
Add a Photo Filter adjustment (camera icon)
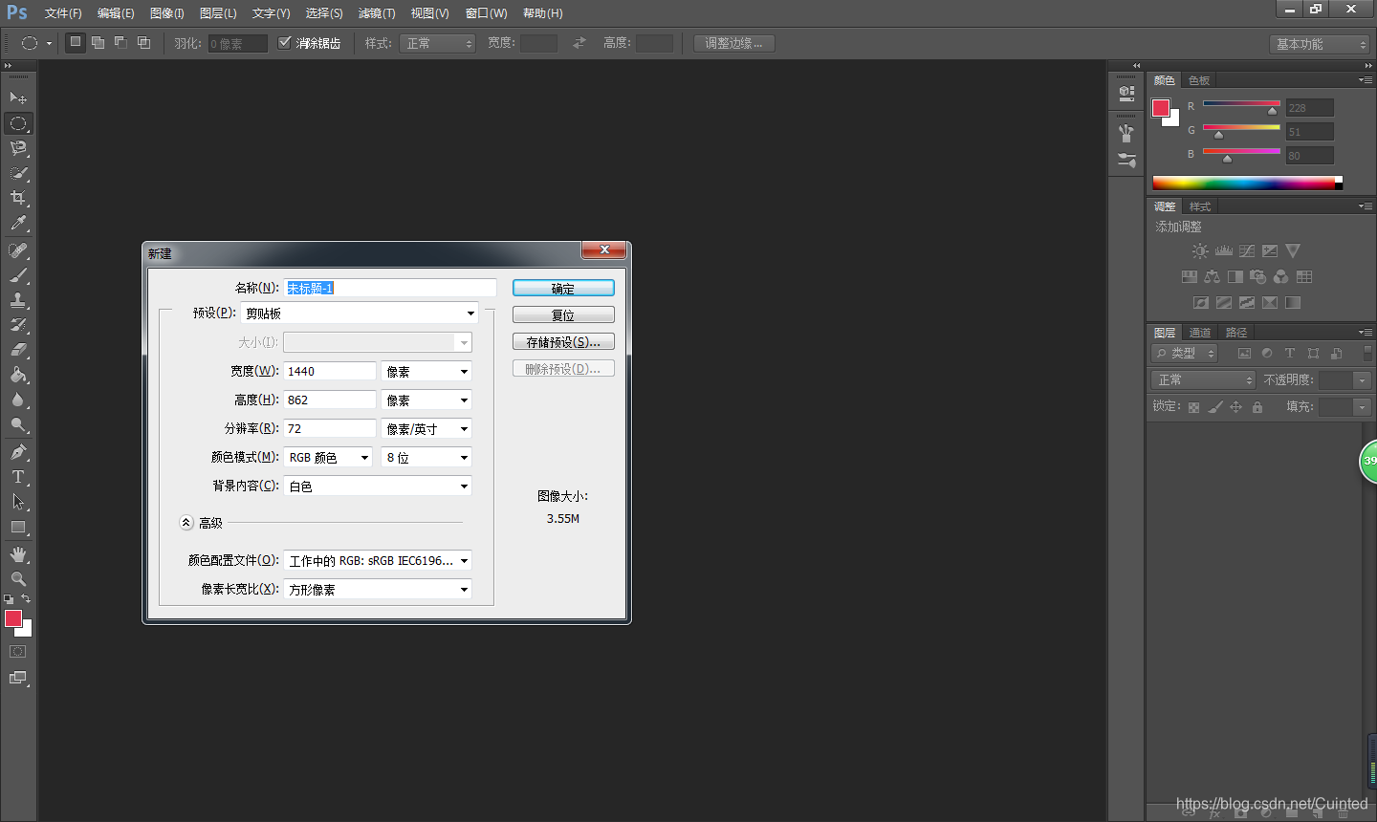pos(1257,277)
